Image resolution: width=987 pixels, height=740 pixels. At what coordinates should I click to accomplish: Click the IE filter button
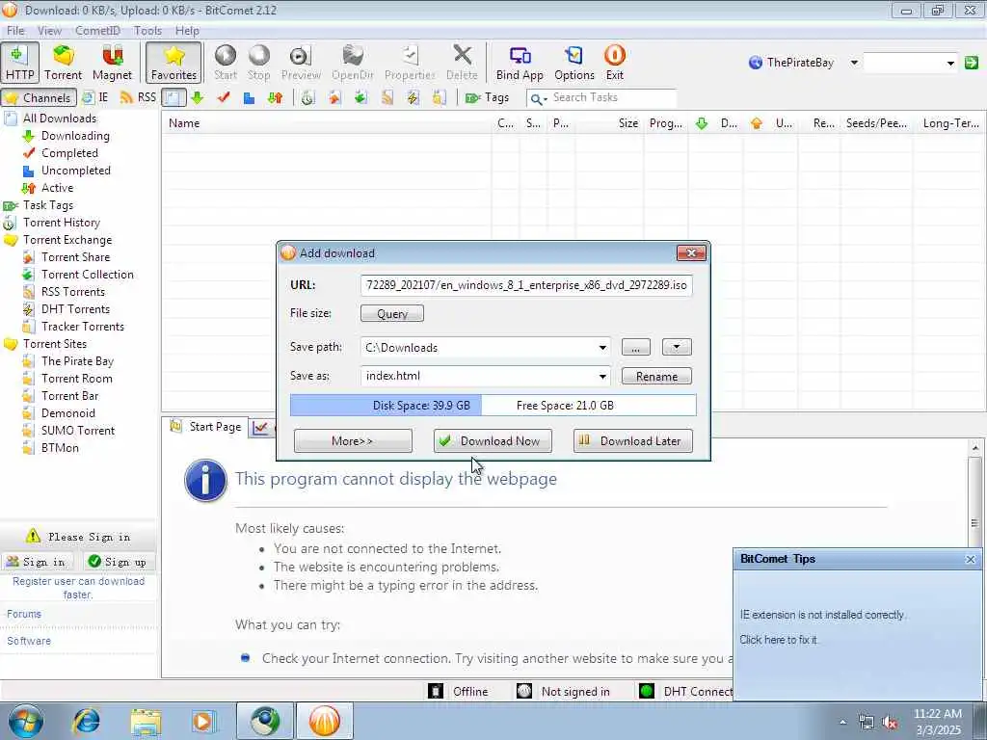click(x=95, y=97)
